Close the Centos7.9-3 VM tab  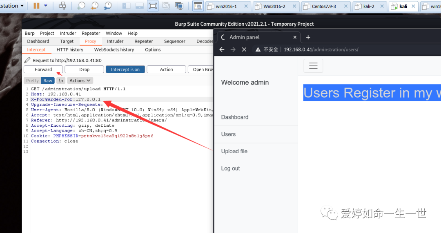coord(346,6)
